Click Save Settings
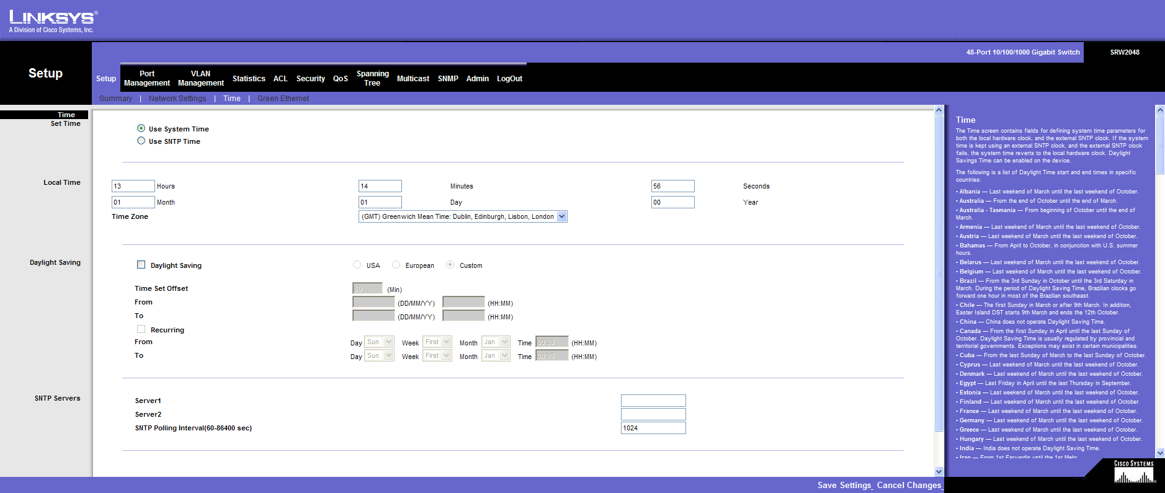1165x493 pixels. [844, 485]
